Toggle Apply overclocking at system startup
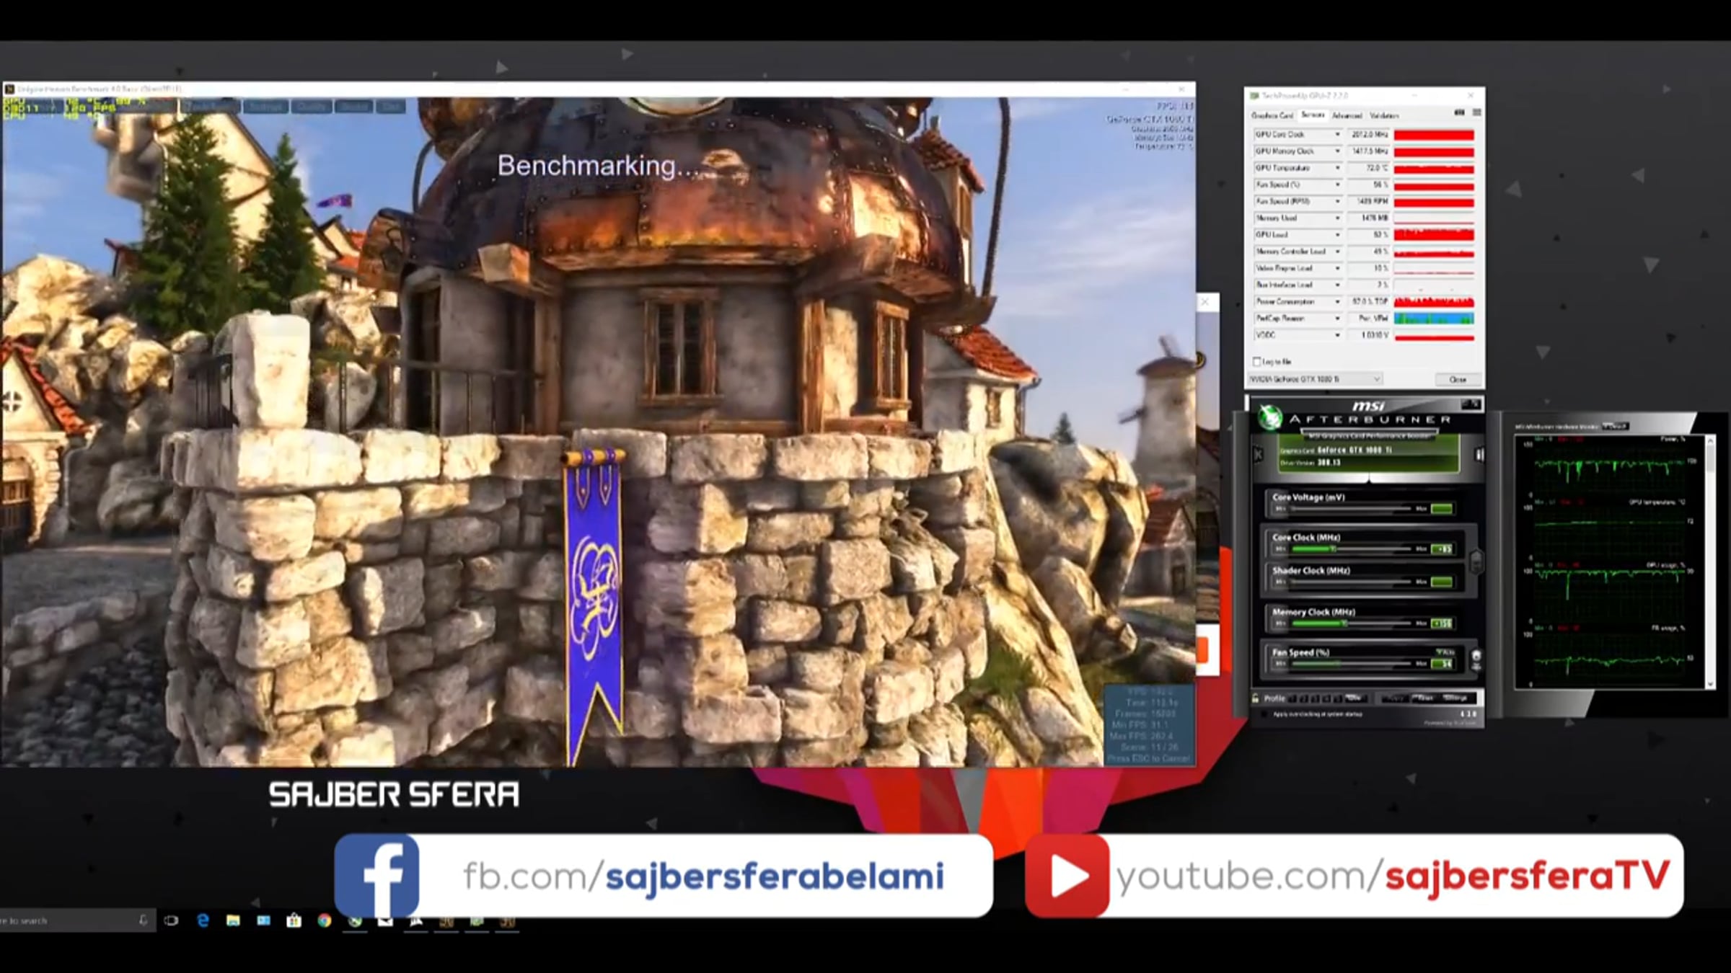 [x=1264, y=714]
